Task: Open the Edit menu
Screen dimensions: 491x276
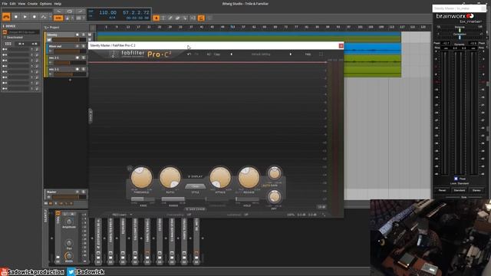Action: point(12,4)
